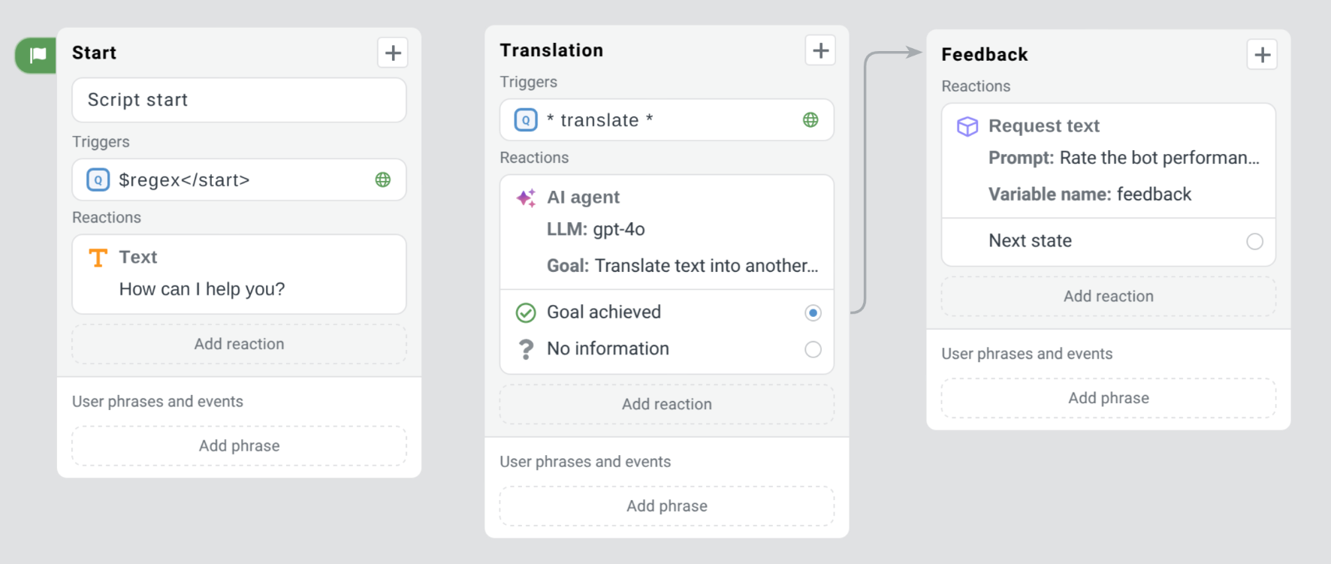The image size is (1331, 564).
Task: Choose the No information outcome option
Action: 813,348
